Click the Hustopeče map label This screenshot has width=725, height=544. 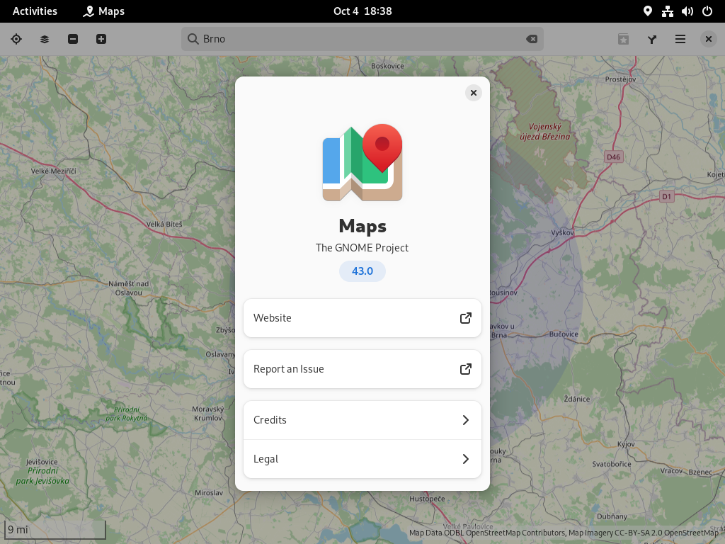pos(427,499)
